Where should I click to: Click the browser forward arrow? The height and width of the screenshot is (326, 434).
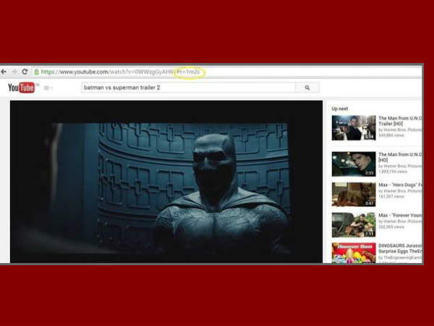pos(14,72)
